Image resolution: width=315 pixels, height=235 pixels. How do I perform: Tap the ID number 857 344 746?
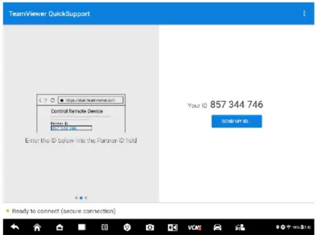(x=237, y=104)
